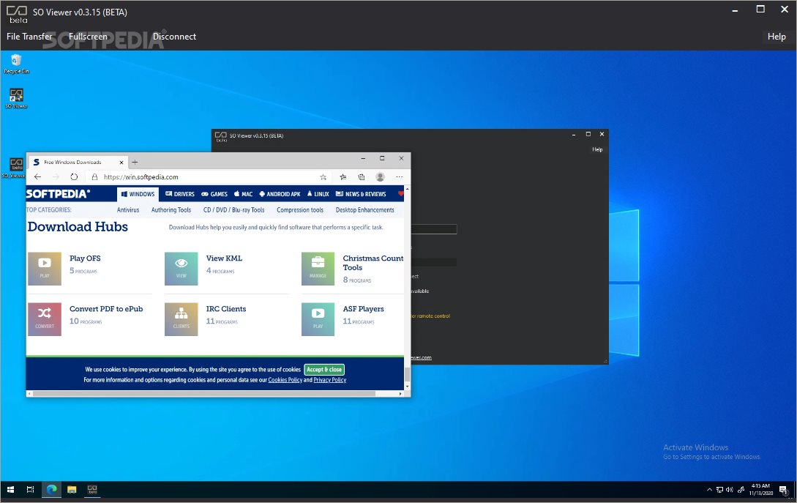The image size is (797, 503).
Task: Open News & Reviews section
Action: 361,194
